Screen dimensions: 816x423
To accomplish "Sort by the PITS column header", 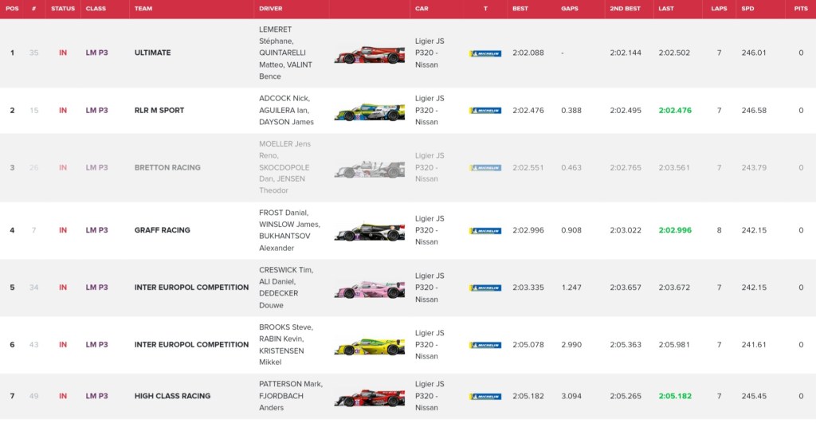I will point(801,9).
